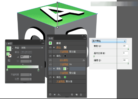
Task: Open the 胶片颗粒 effect dropdown in the dialog
Action: click(109, 41)
